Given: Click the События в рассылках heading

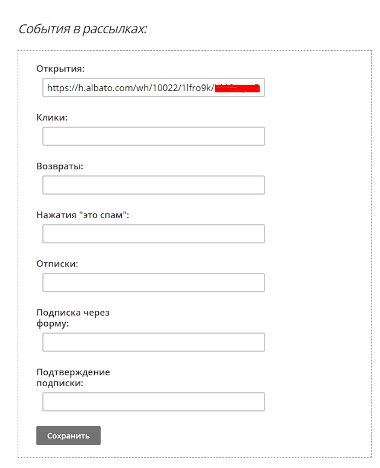Looking at the screenshot, I should (83, 29).
